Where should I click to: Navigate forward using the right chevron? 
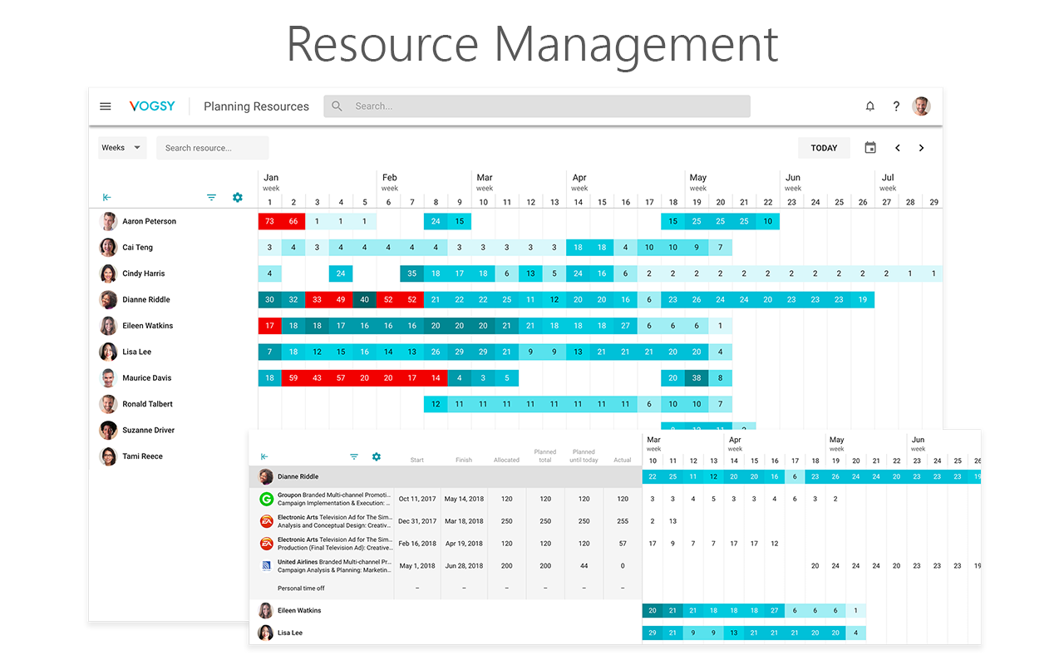921,147
